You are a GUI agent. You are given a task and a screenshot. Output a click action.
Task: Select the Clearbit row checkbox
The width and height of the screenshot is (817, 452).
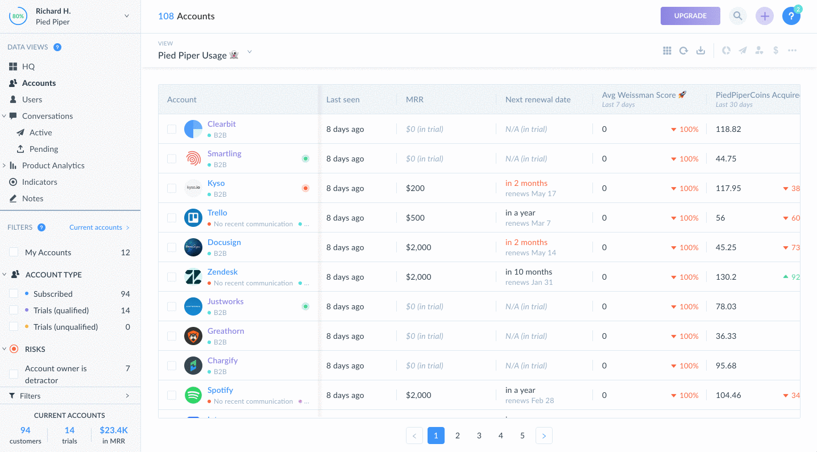pos(172,129)
